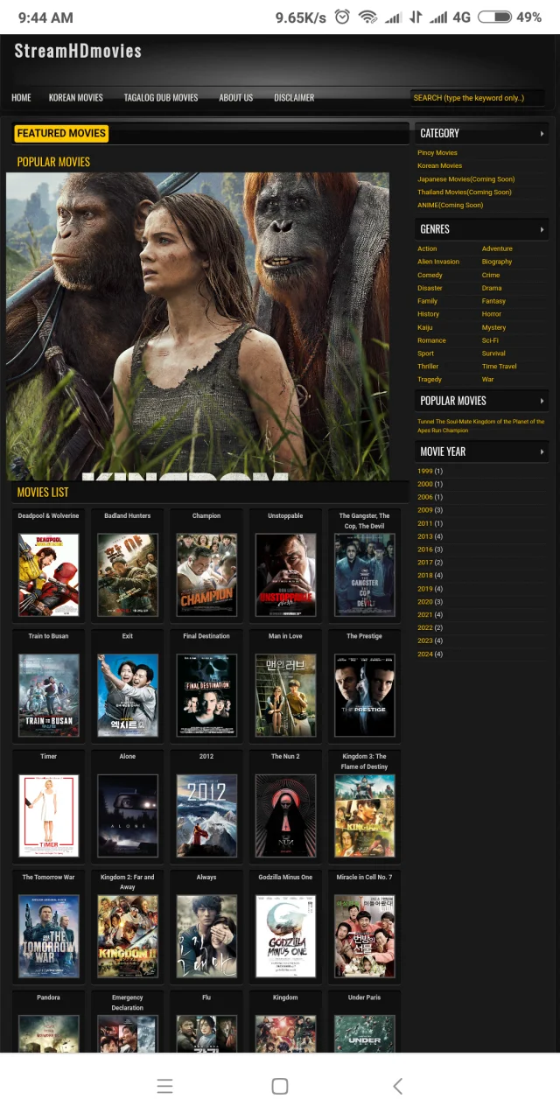Click the StreamHDmovies site title

tap(78, 51)
